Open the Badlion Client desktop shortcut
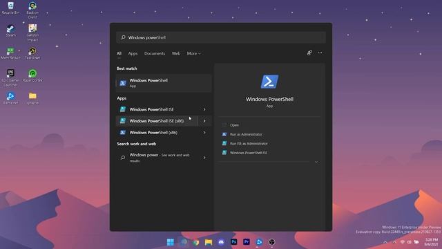 pos(32,10)
